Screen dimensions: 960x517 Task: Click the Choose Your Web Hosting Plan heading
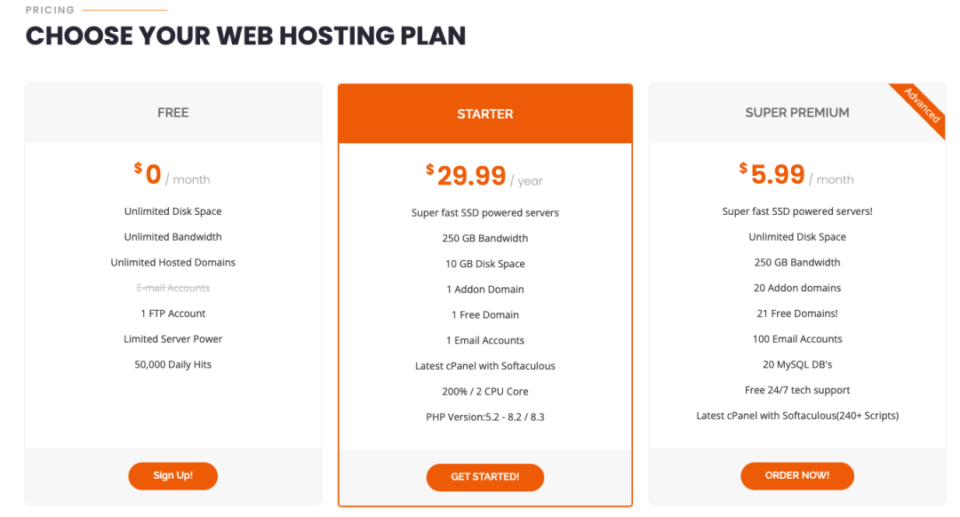click(x=245, y=36)
